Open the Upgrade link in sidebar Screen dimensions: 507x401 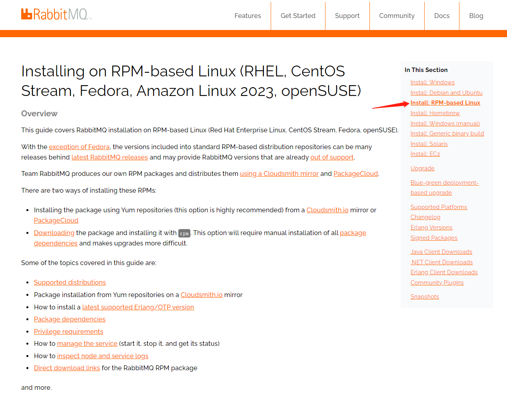tap(422, 168)
